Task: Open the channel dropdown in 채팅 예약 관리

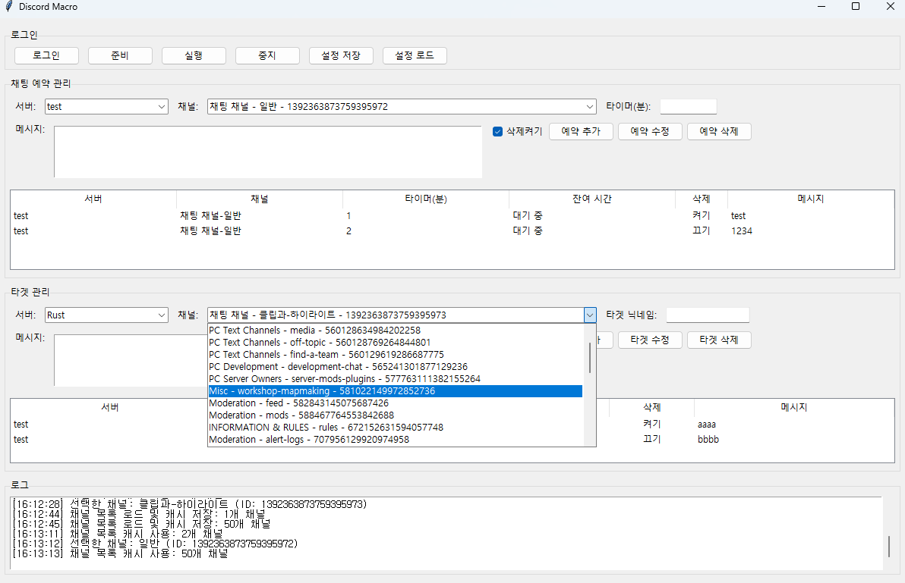Action: (x=402, y=107)
